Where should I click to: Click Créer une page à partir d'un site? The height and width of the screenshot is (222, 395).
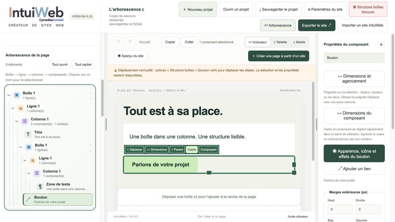click(x=279, y=56)
